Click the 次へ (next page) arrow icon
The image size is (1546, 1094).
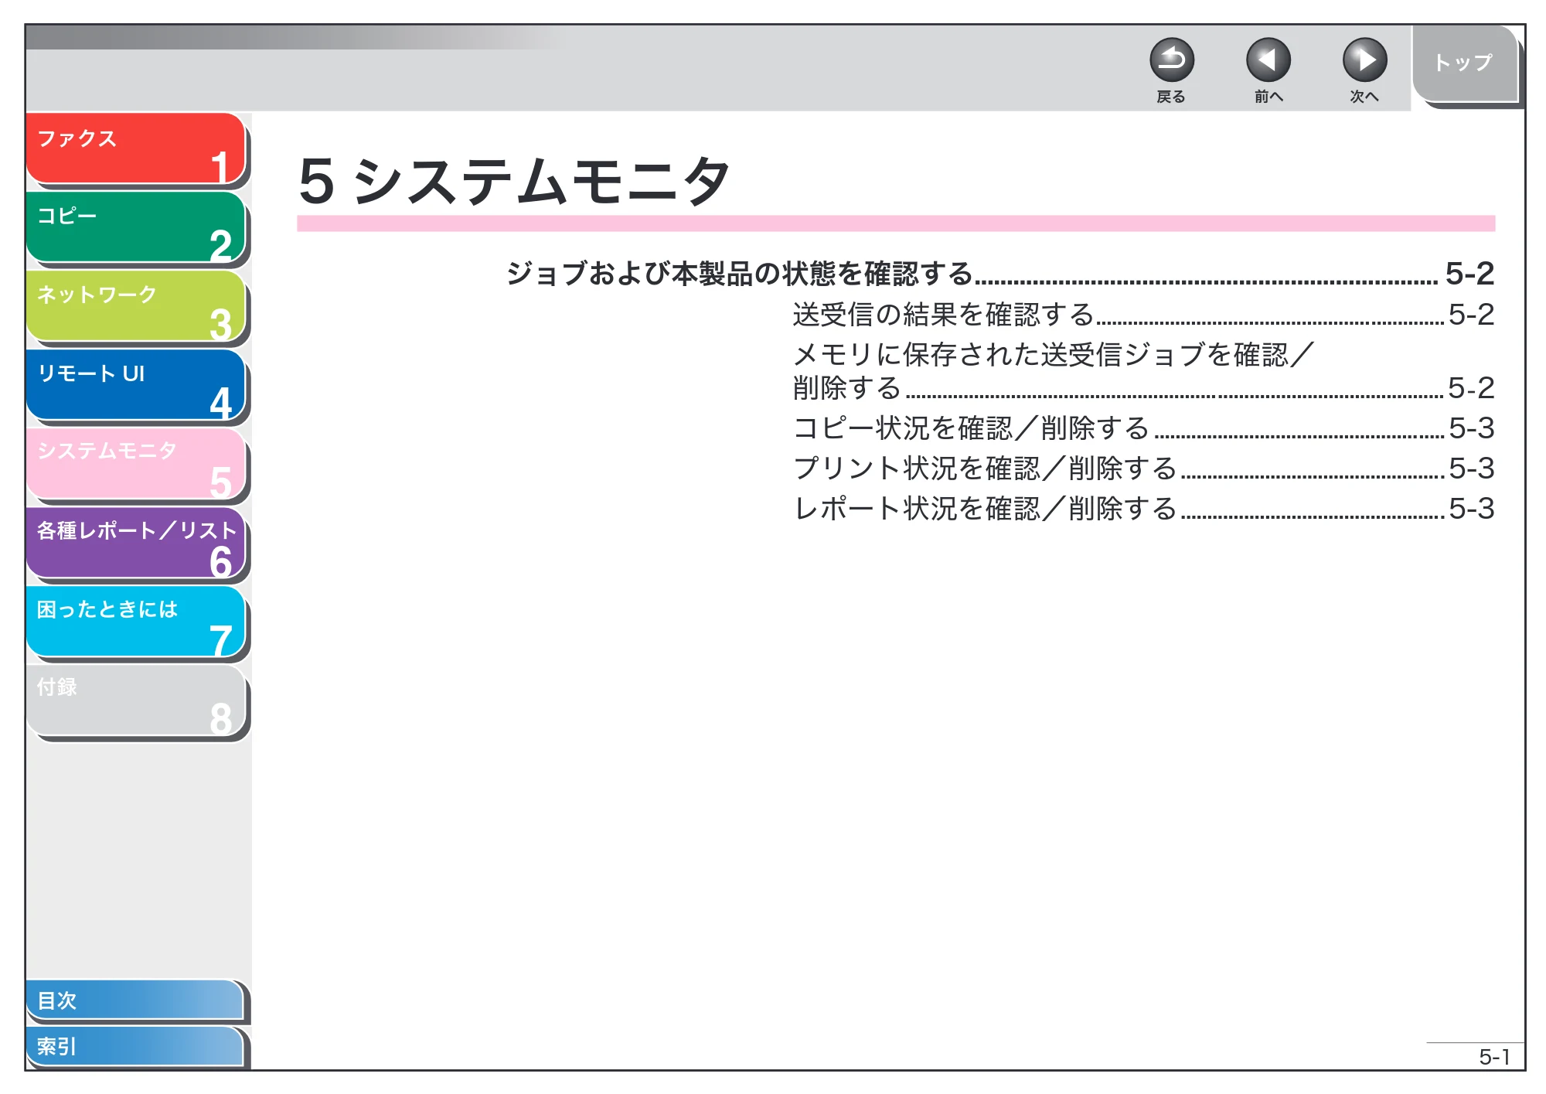[x=1364, y=60]
